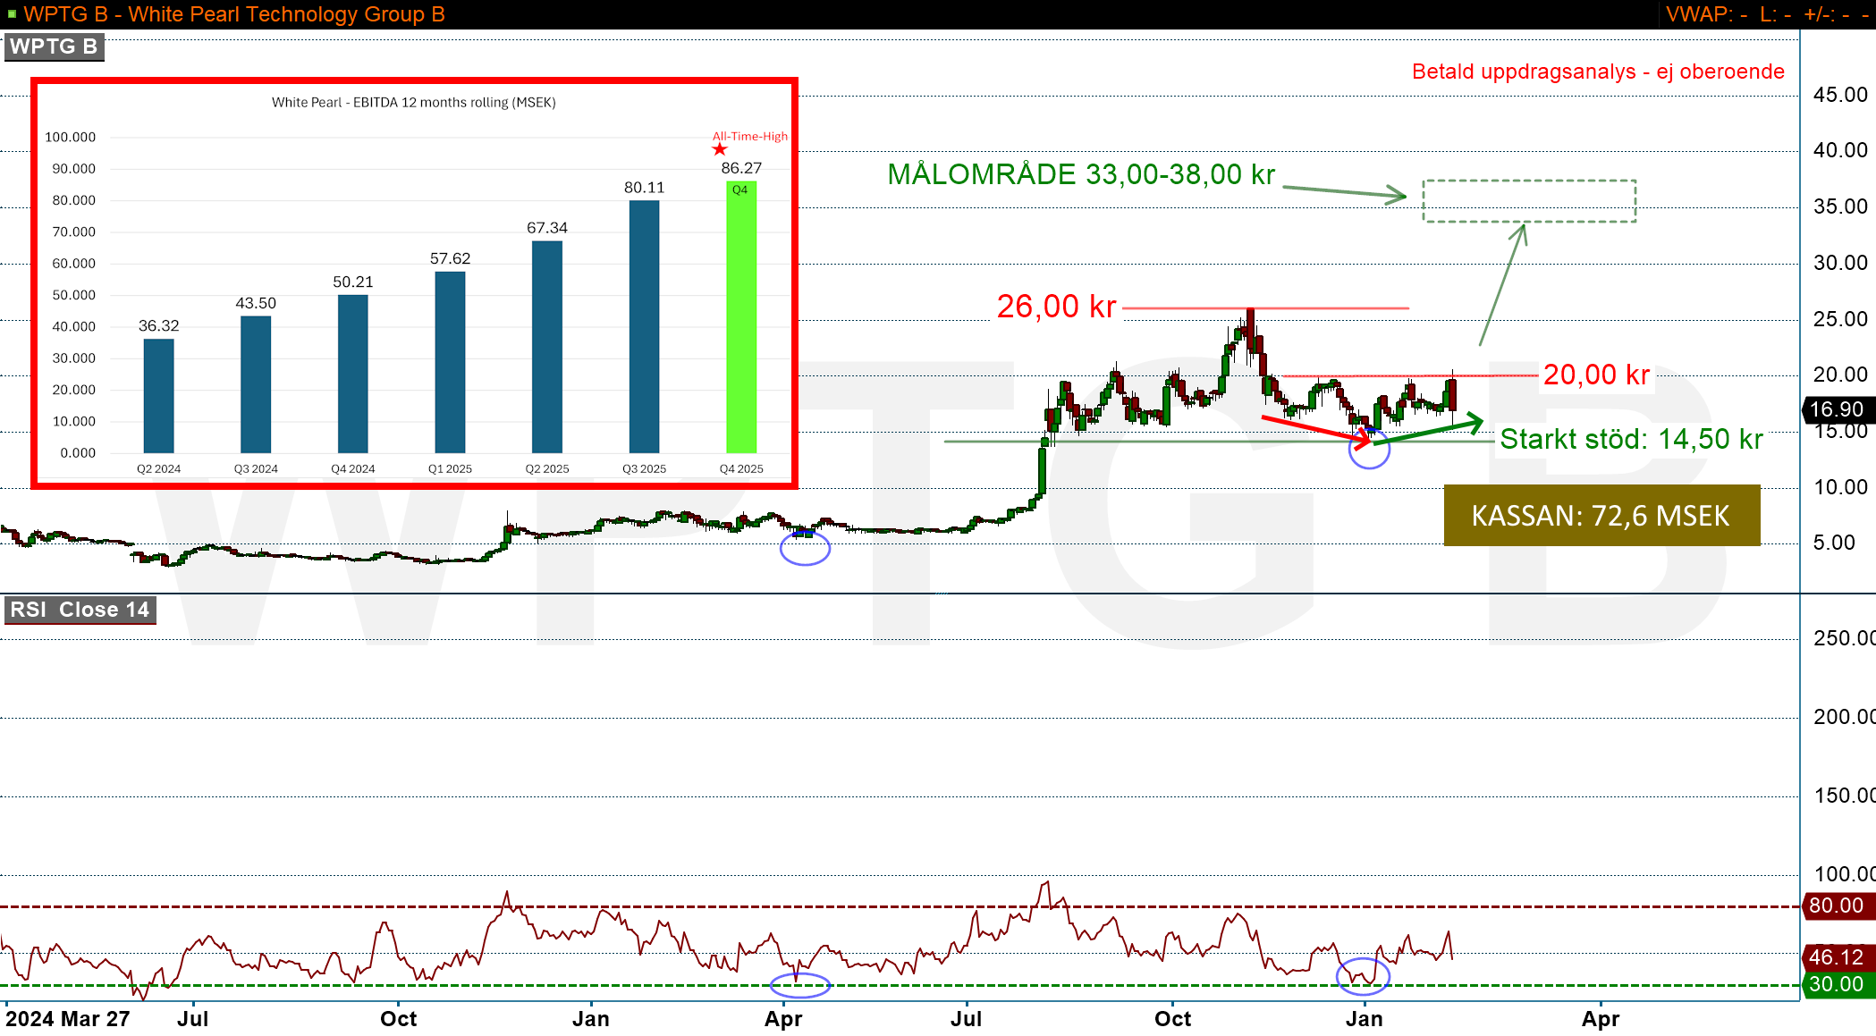
Task: Click the 'MÅLOMRÅDE 33,00-38,00 kr' target label
Action: 1081,174
